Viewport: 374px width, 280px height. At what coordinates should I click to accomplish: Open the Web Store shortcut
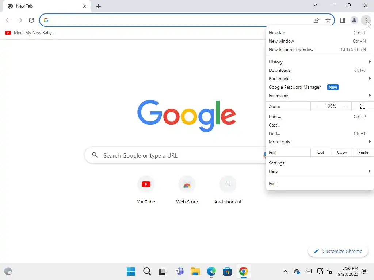point(187,190)
